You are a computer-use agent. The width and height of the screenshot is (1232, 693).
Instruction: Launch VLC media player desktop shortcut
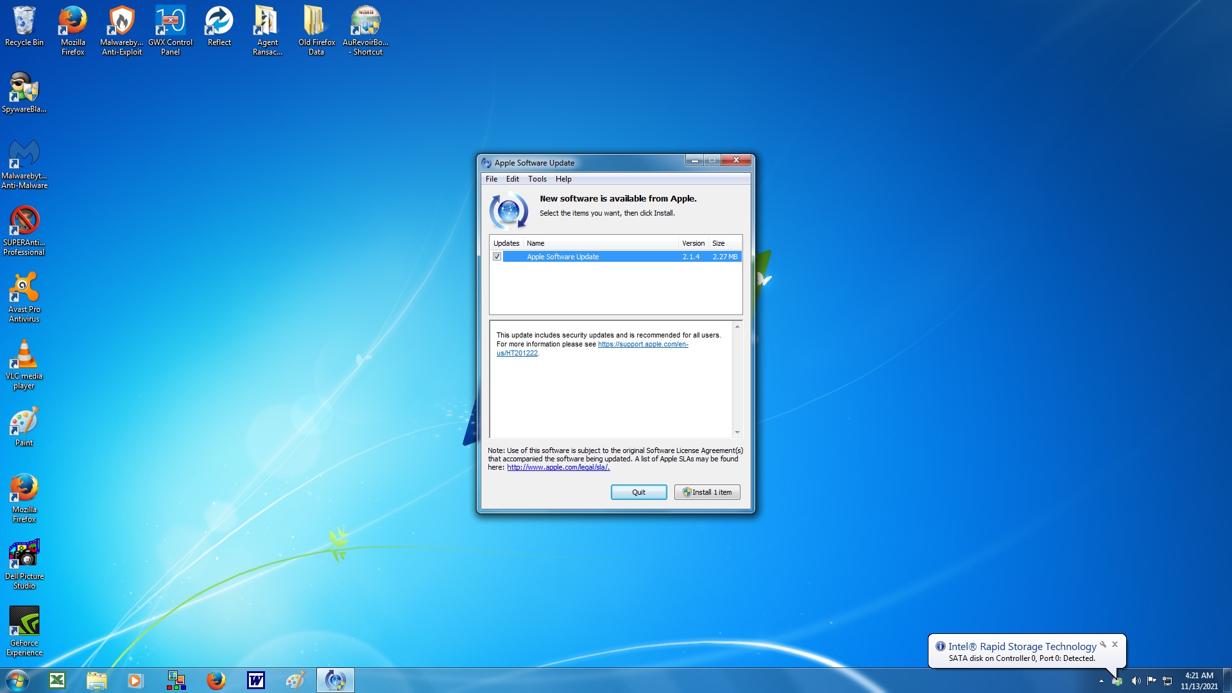24,364
